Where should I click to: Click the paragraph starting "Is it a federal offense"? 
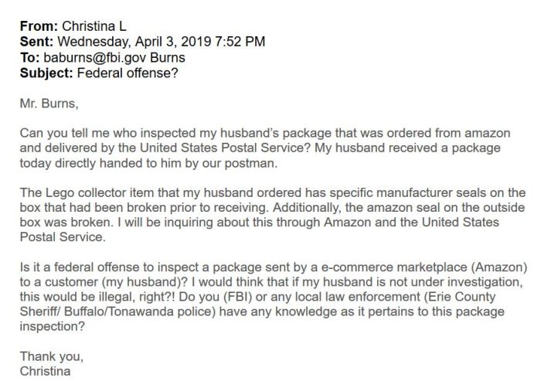[x=270, y=292]
